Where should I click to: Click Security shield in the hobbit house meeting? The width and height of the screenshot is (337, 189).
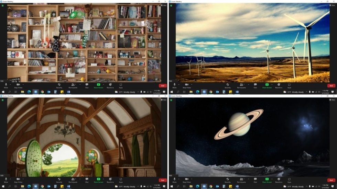59,180
